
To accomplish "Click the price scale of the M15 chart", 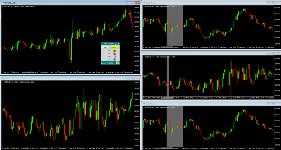I will [136, 38].
